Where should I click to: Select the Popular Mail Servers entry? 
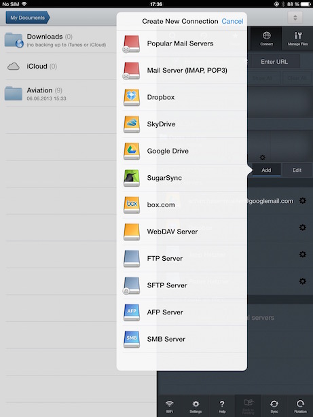click(x=182, y=43)
